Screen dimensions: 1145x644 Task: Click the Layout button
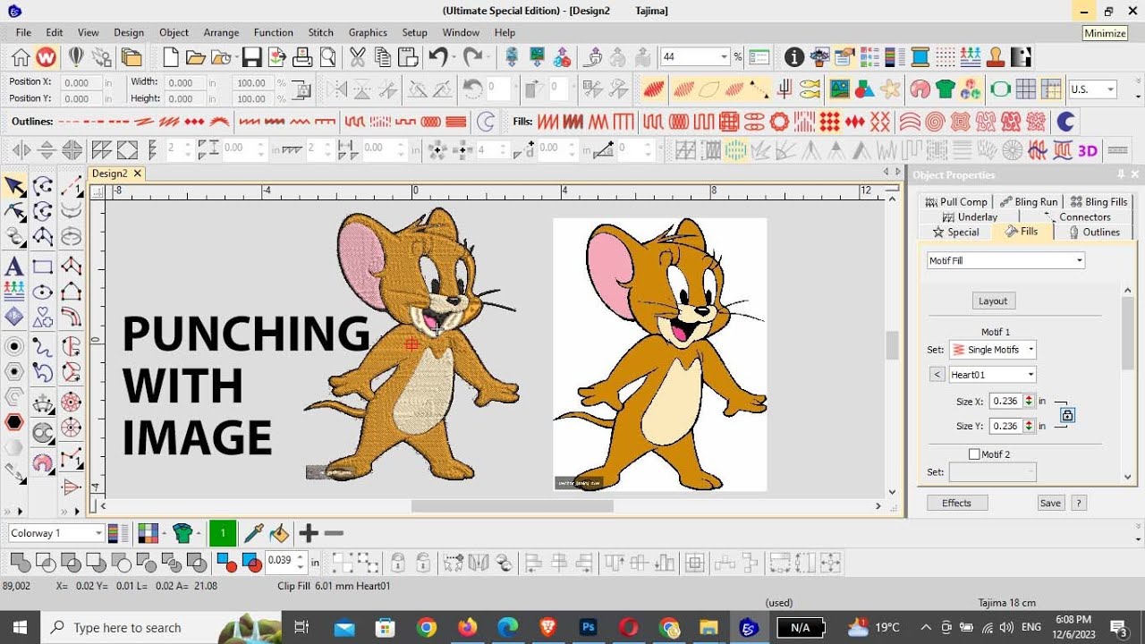point(993,301)
